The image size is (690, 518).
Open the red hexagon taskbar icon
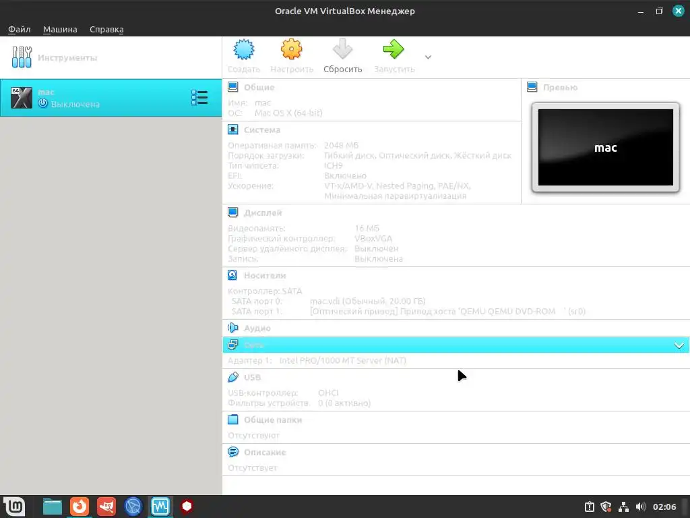(187, 507)
